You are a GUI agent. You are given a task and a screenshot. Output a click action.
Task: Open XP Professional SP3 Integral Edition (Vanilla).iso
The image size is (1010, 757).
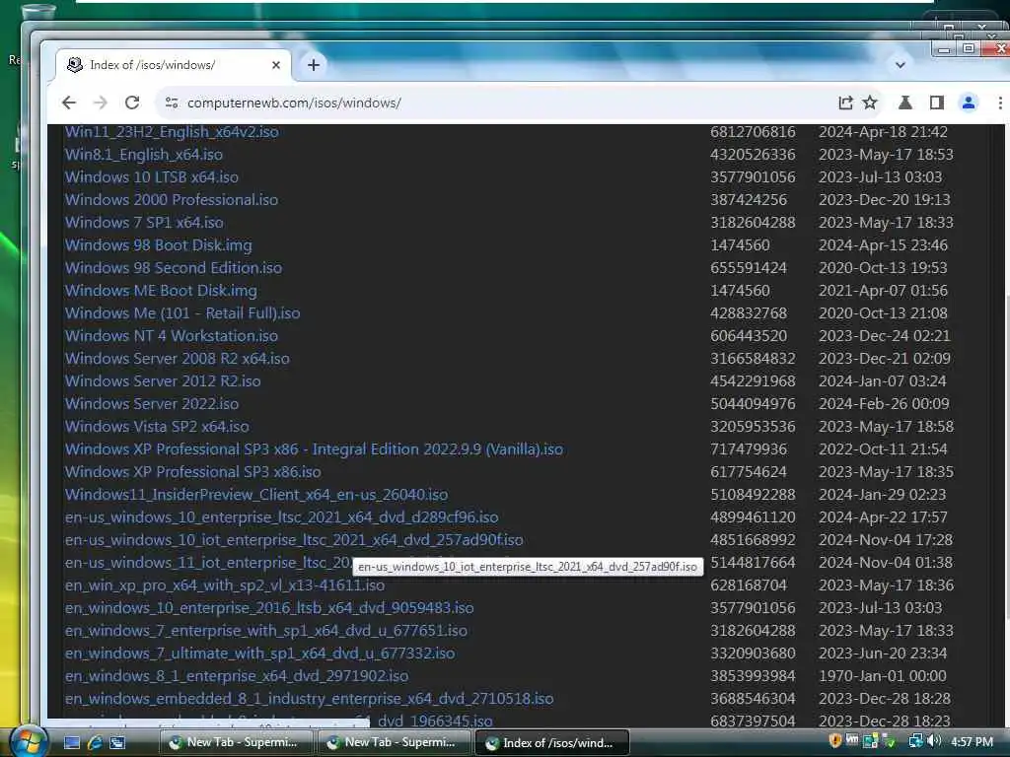(314, 449)
